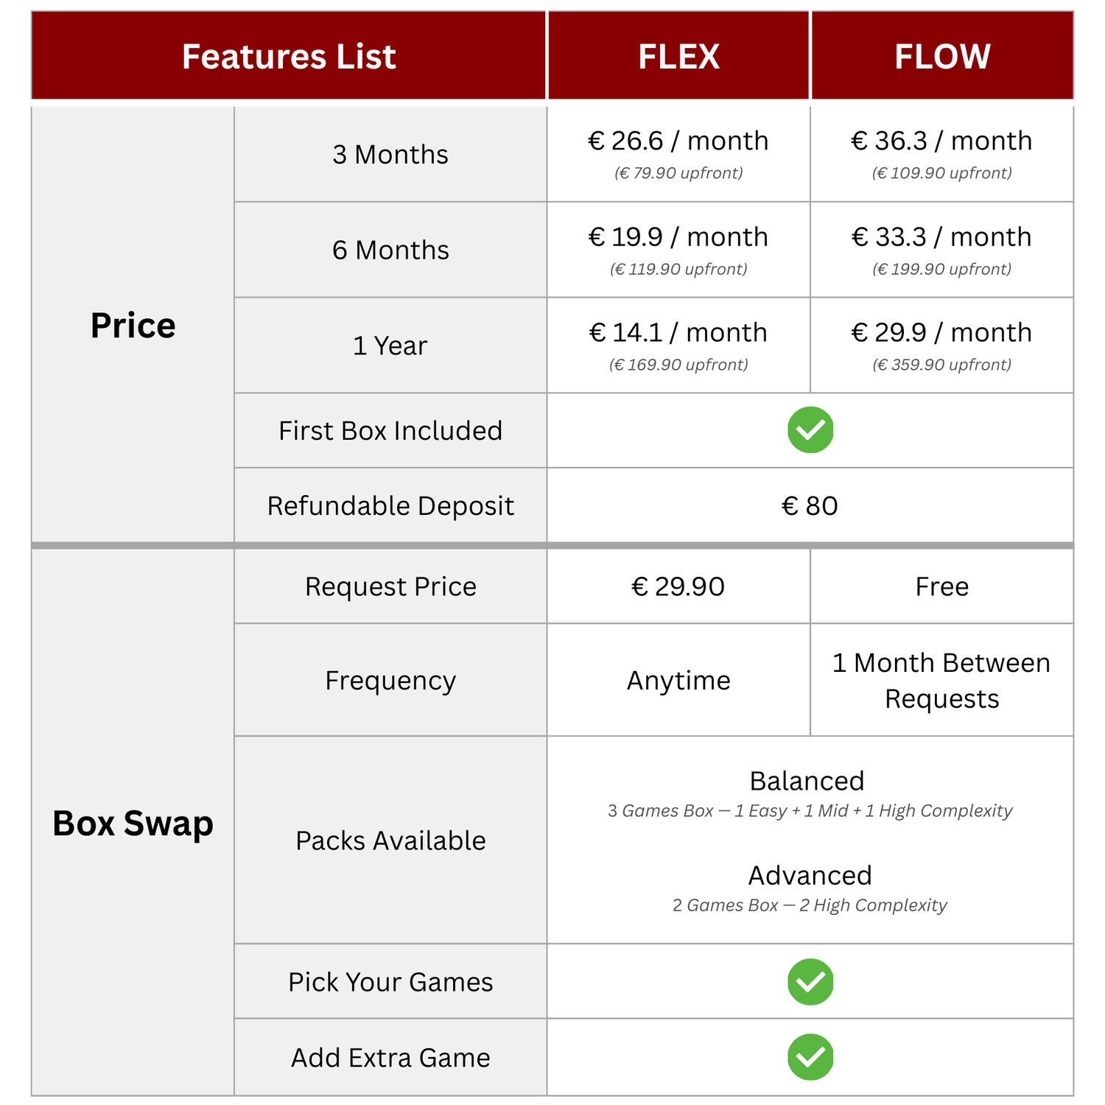Click the Features List header
The width and height of the screenshot is (1105, 1105).
tap(289, 56)
